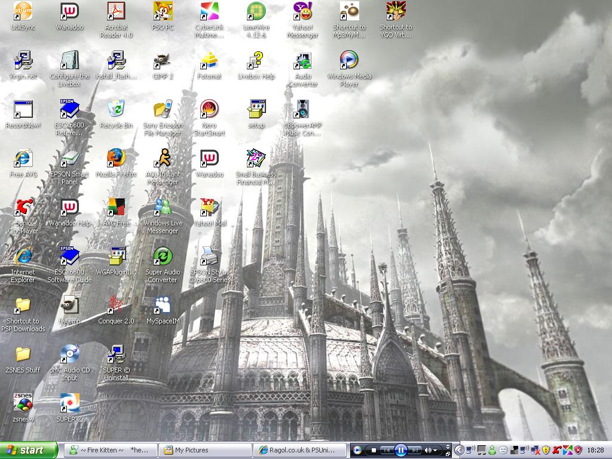Pause playback in the taskbar media player
This screenshot has height=459, width=612.
(401, 450)
